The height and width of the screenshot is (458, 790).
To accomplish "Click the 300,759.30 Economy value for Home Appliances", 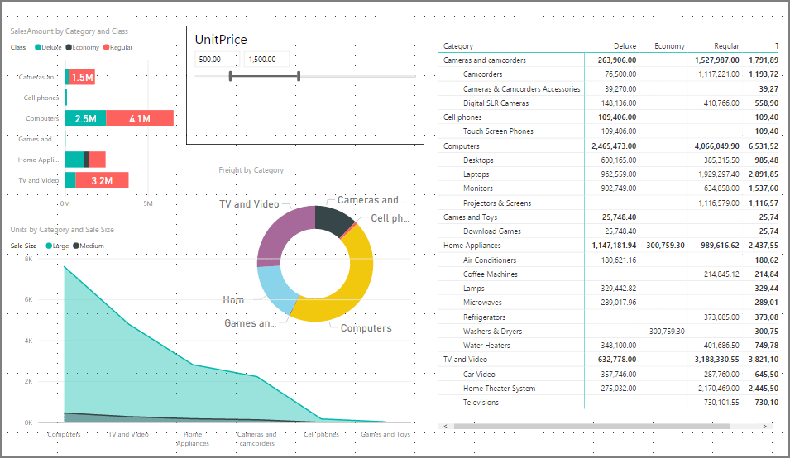I will click(x=665, y=245).
